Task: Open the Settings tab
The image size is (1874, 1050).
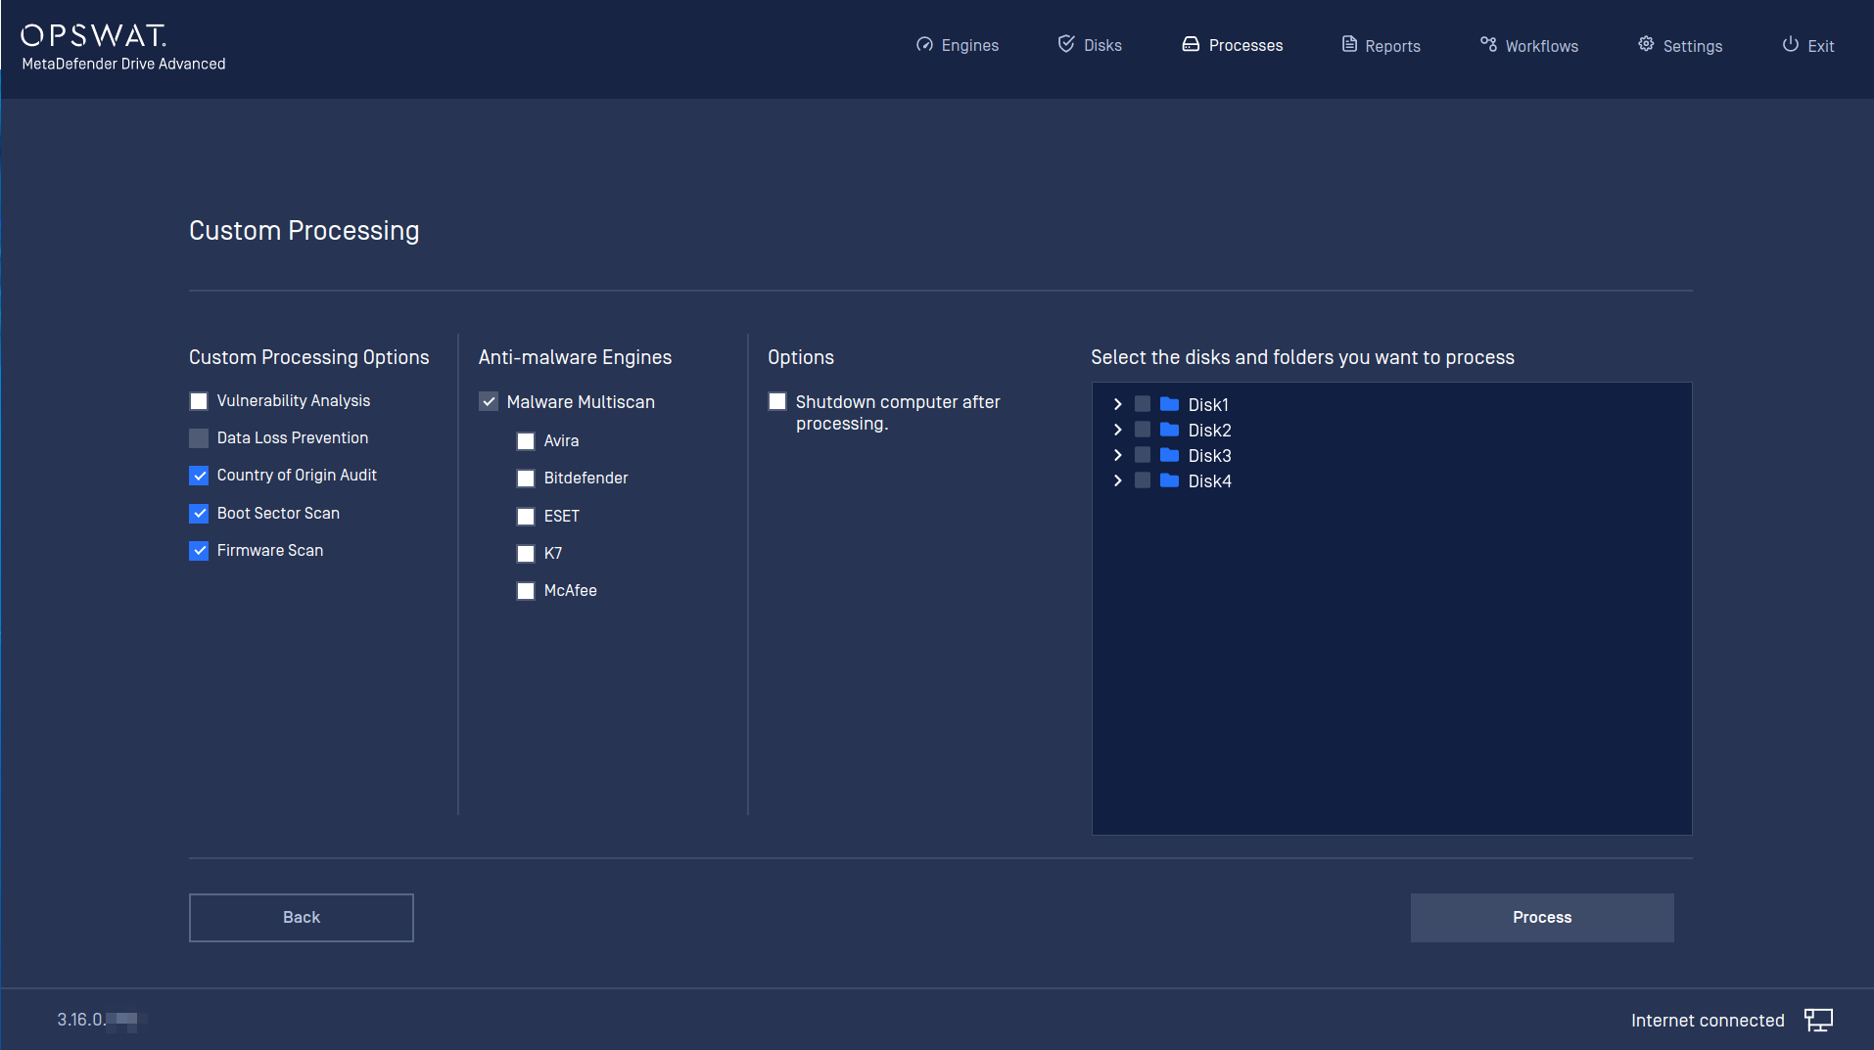Action: [x=1680, y=45]
